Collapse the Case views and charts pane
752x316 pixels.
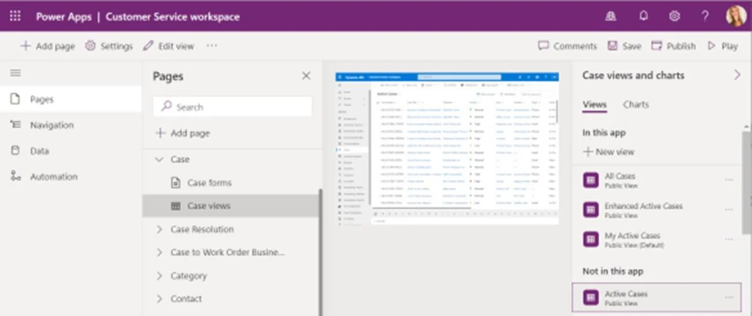click(x=737, y=75)
